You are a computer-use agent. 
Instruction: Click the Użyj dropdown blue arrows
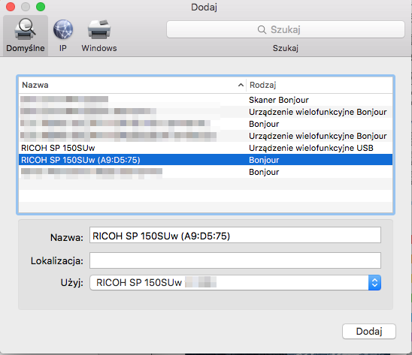374,283
